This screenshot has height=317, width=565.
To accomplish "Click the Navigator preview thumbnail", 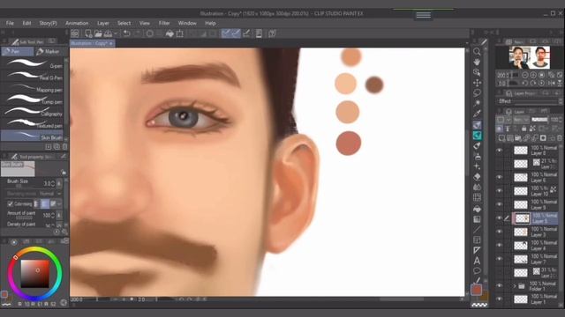I will coord(530,57).
